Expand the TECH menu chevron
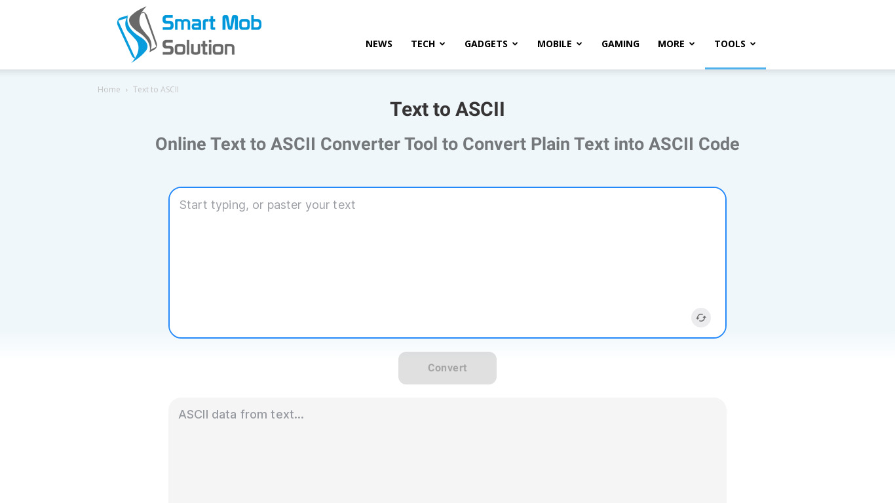The width and height of the screenshot is (895, 503). [442, 44]
